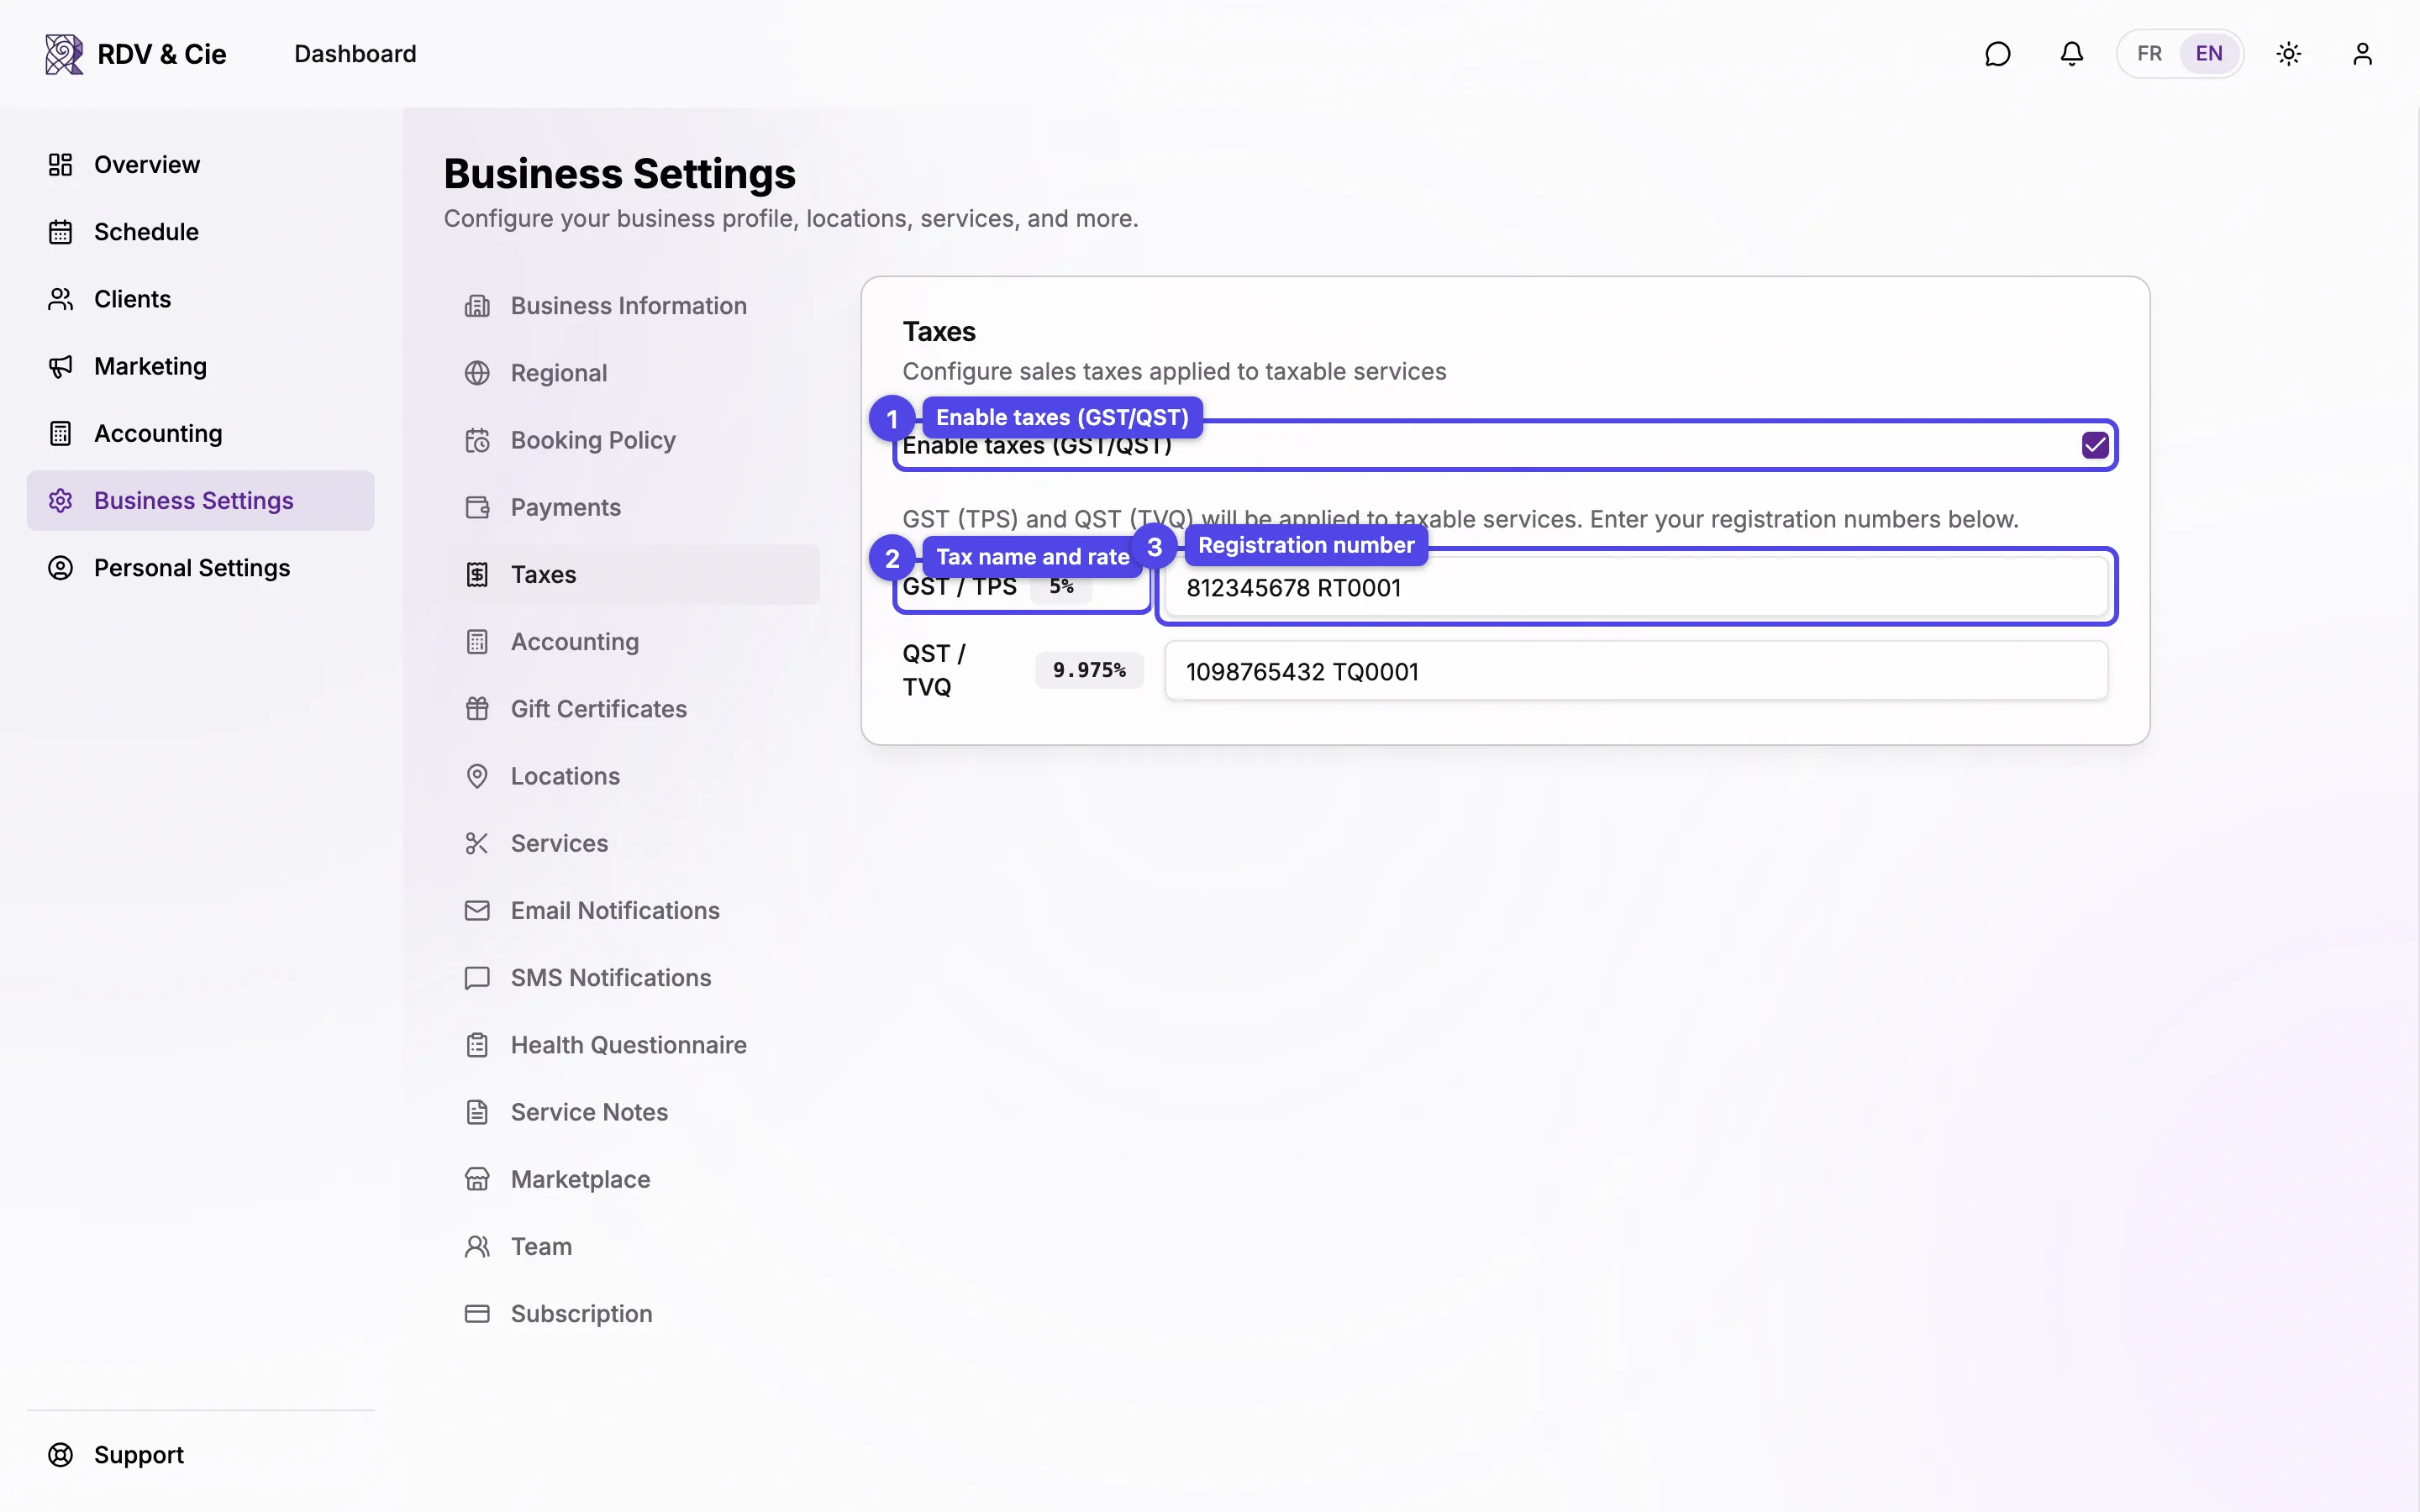
Task: Open the chat messages icon
Action: point(1997,54)
